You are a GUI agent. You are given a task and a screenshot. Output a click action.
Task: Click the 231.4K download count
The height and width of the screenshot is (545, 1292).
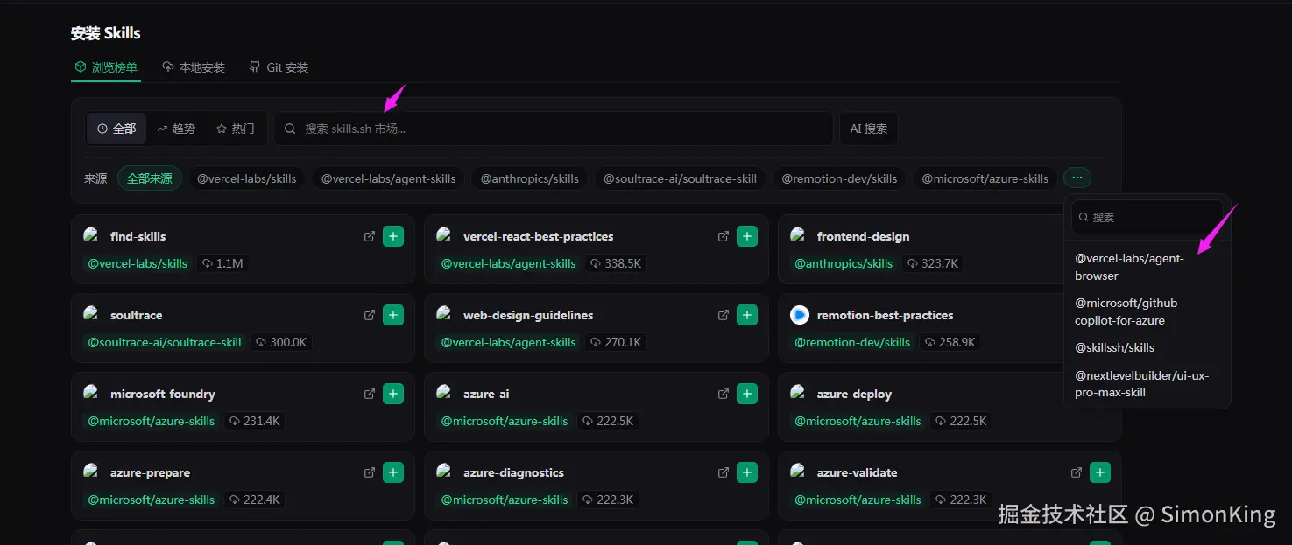pyautogui.click(x=255, y=421)
